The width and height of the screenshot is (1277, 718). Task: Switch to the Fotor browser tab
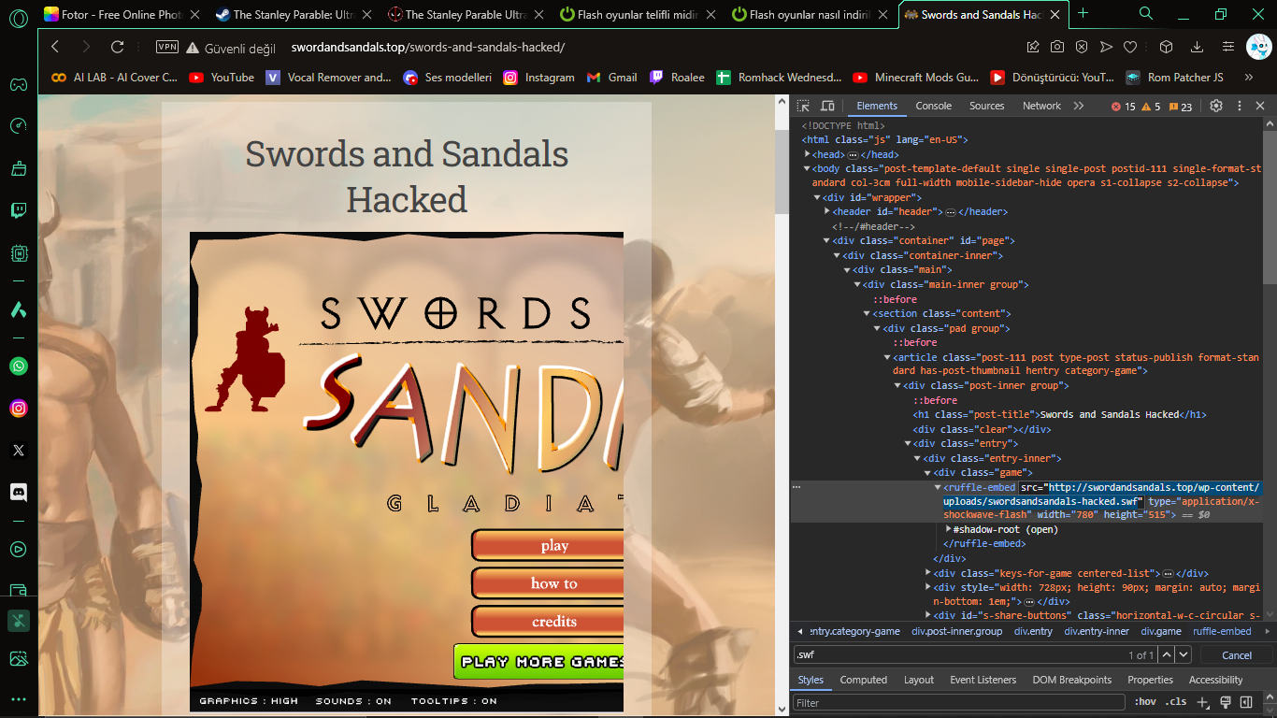(x=122, y=14)
